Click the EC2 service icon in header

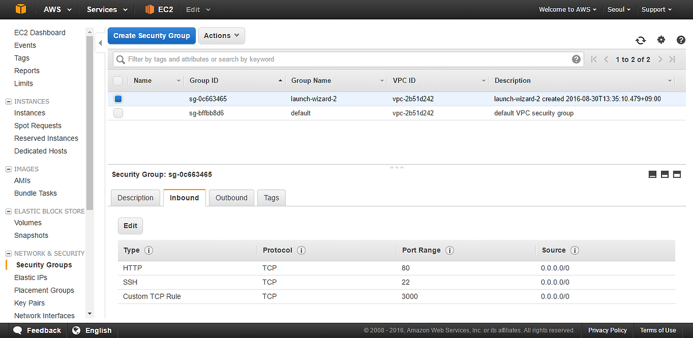click(150, 9)
